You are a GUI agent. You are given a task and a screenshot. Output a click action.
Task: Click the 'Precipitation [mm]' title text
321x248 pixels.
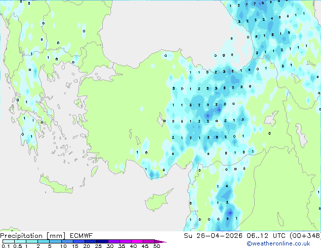[x=33, y=236]
